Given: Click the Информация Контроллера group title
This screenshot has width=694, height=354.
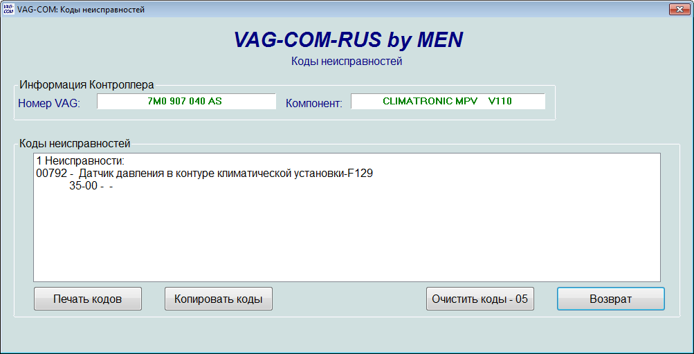Looking at the screenshot, I should pos(86,85).
